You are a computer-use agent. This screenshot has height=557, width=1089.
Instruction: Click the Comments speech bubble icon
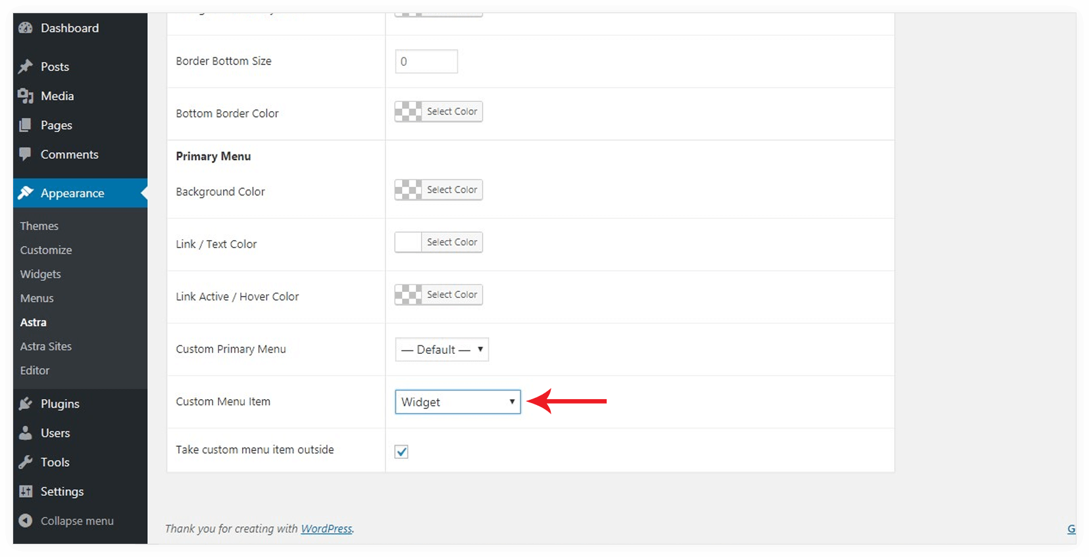[x=26, y=154]
